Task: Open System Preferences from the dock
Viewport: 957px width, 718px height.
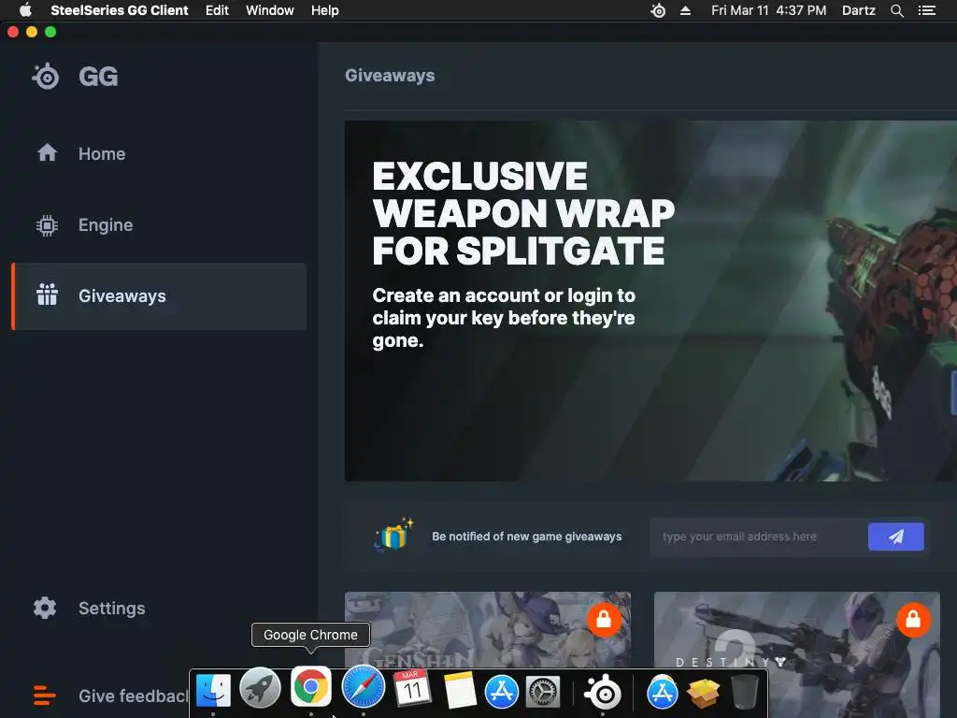Action: pos(543,692)
